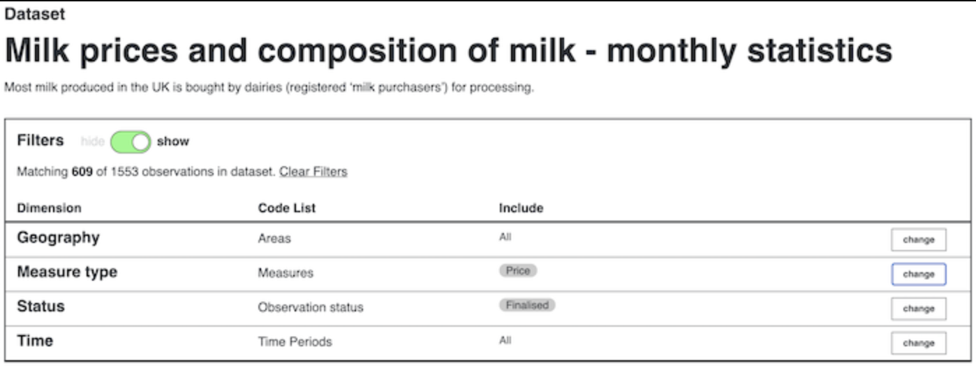Click the greyed 'hide' label
Viewport: 976px width, 370px height.
click(92, 142)
